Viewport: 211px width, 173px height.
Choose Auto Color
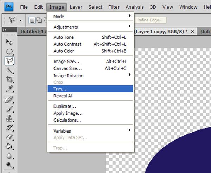point(90,51)
